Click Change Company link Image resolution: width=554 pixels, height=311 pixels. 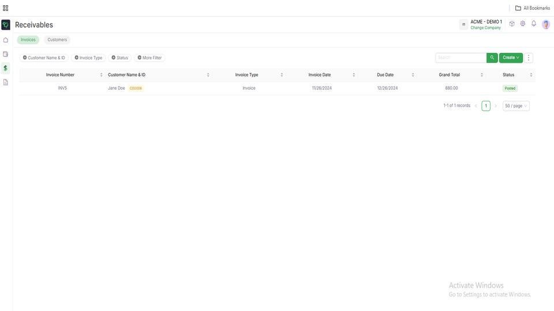(x=485, y=28)
